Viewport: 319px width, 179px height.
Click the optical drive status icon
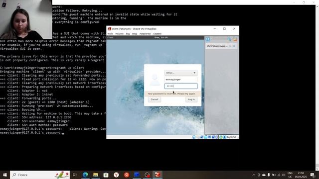pyautogui.click(x=198, y=137)
